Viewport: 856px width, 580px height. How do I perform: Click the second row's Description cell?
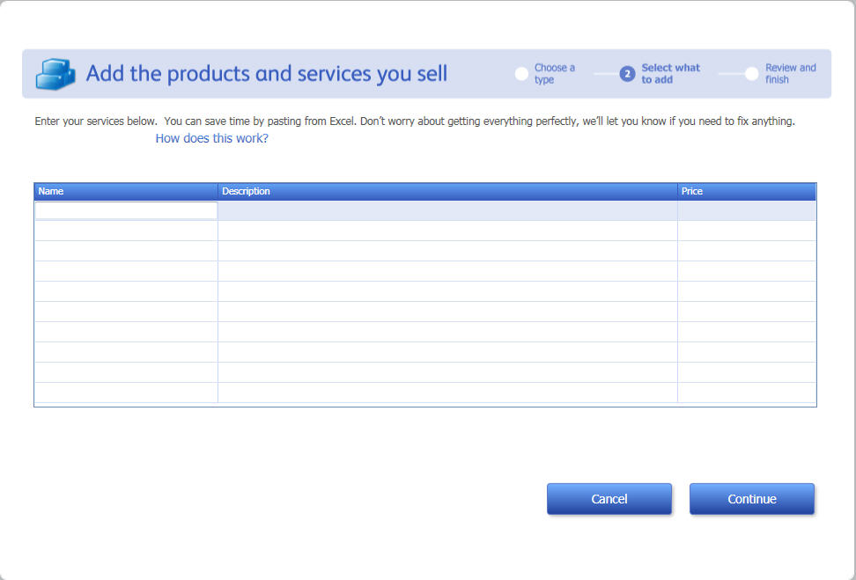point(447,231)
